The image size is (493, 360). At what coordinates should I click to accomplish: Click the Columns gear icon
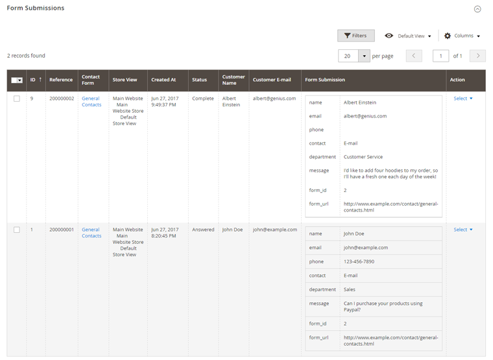(447, 36)
